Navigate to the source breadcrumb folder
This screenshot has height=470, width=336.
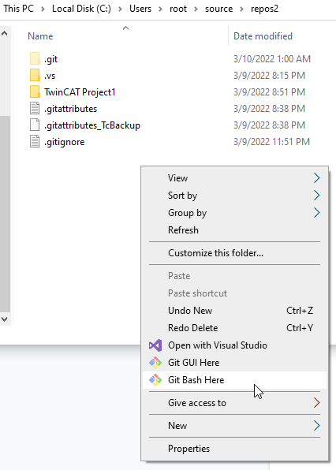tap(218, 9)
